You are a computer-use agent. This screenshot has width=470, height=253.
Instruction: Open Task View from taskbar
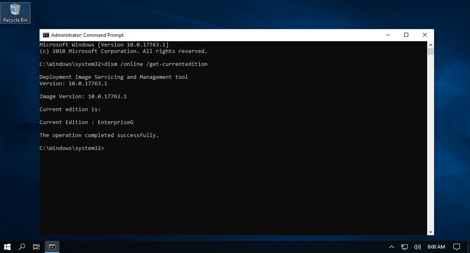[36, 247]
